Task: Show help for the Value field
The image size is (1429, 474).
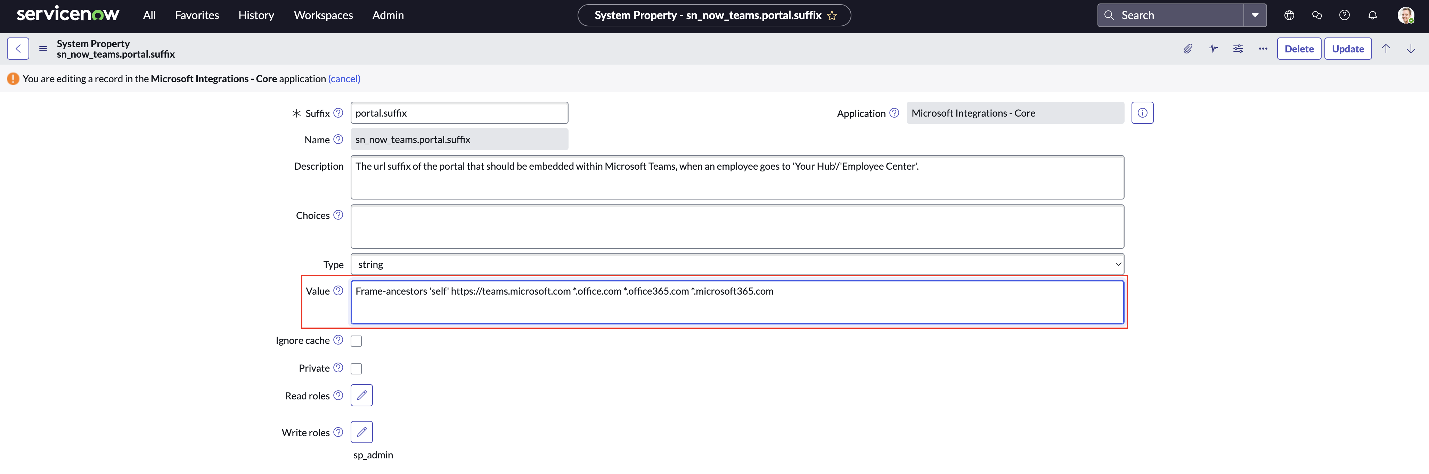Action: 338,290
